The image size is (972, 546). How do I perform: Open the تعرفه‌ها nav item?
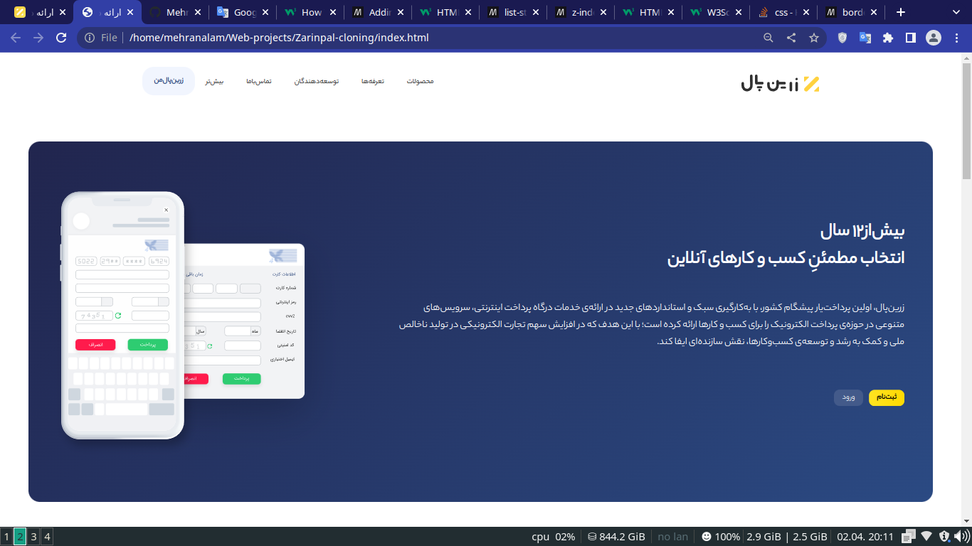click(x=373, y=81)
